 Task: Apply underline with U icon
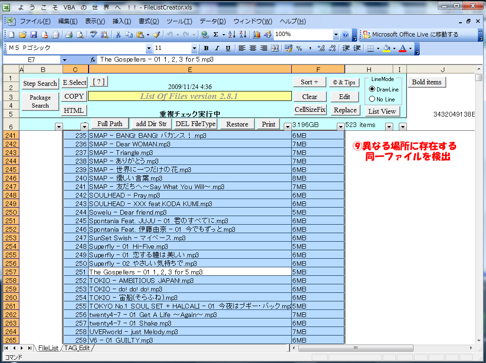[x=228, y=48]
